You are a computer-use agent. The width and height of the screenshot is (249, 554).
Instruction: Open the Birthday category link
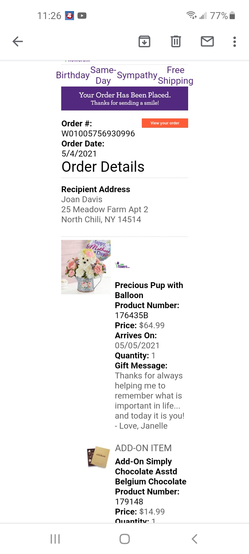click(x=73, y=75)
